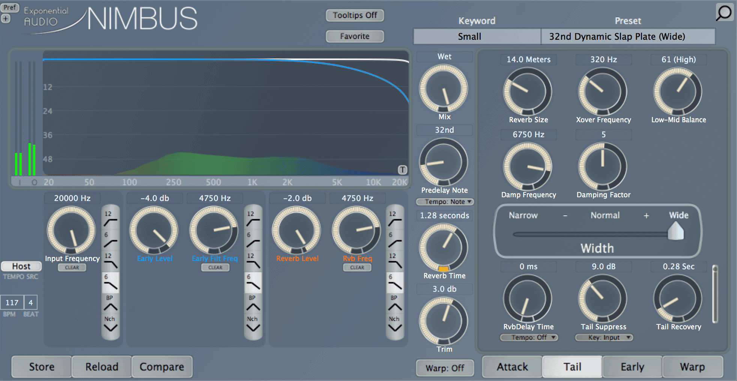The image size is (737, 381).
Task: Click CLEAR under Input Frequency
Action: (72, 267)
